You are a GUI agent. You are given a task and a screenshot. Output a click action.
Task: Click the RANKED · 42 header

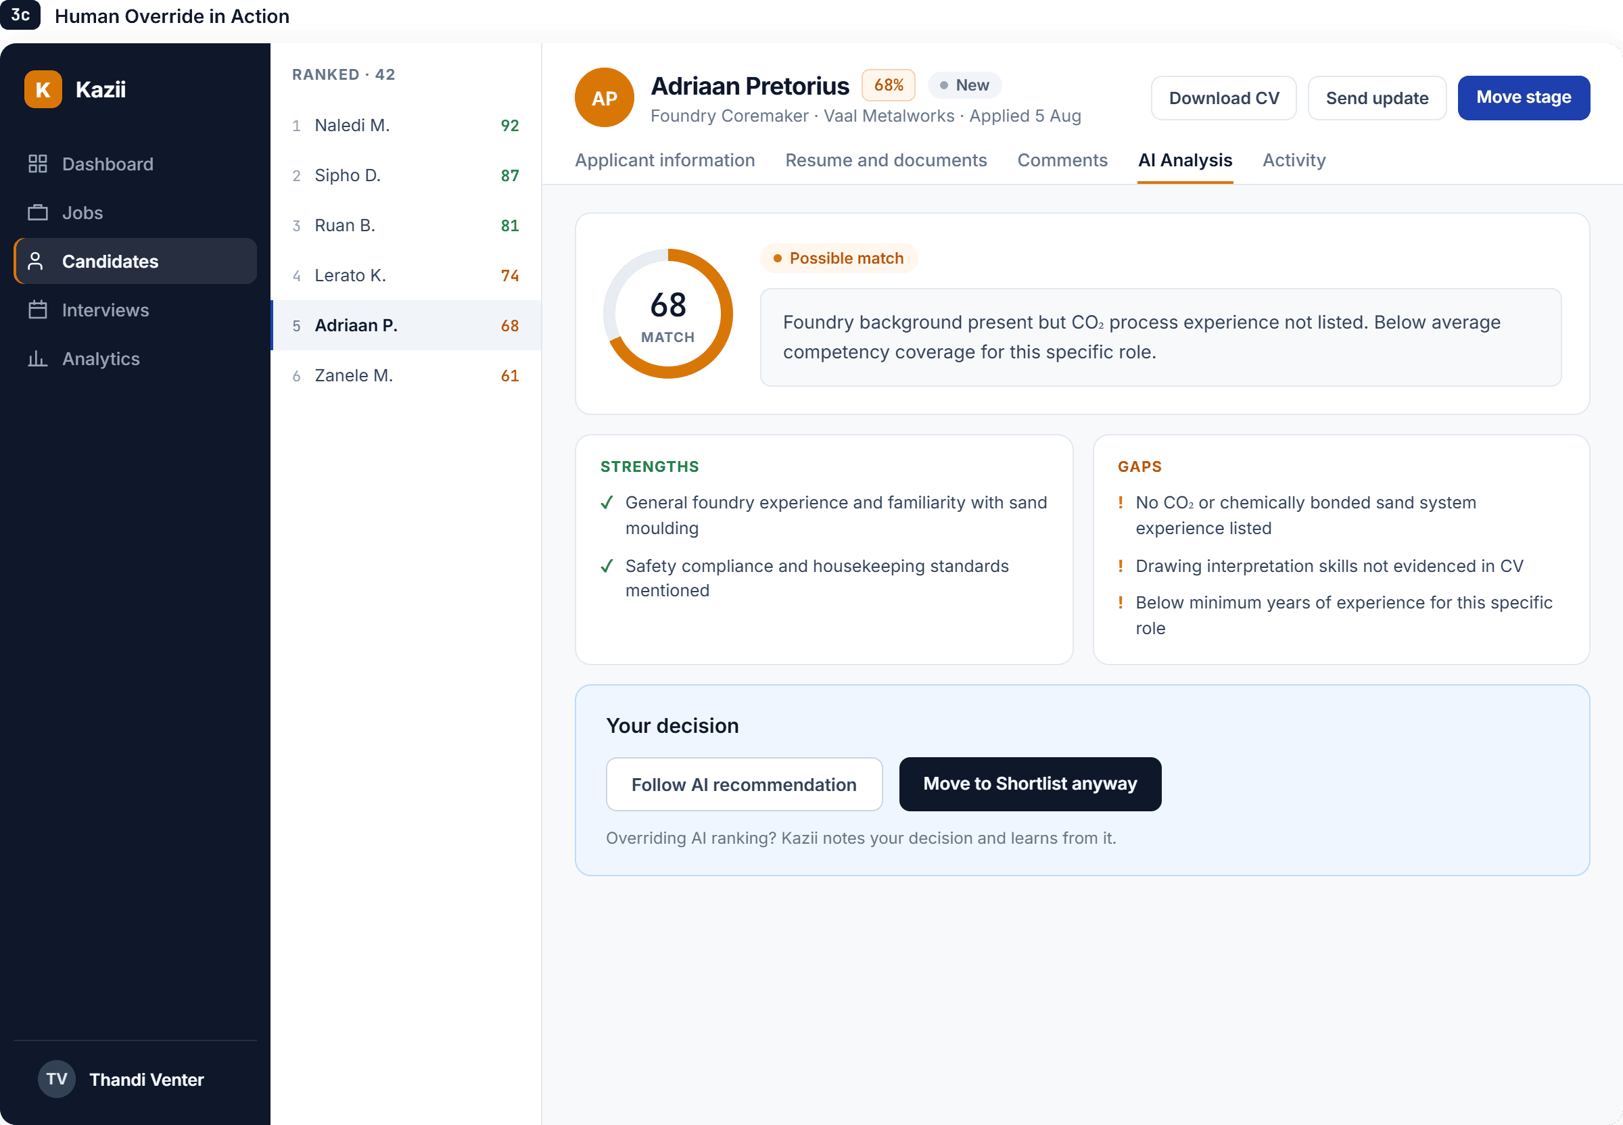point(344,74)
